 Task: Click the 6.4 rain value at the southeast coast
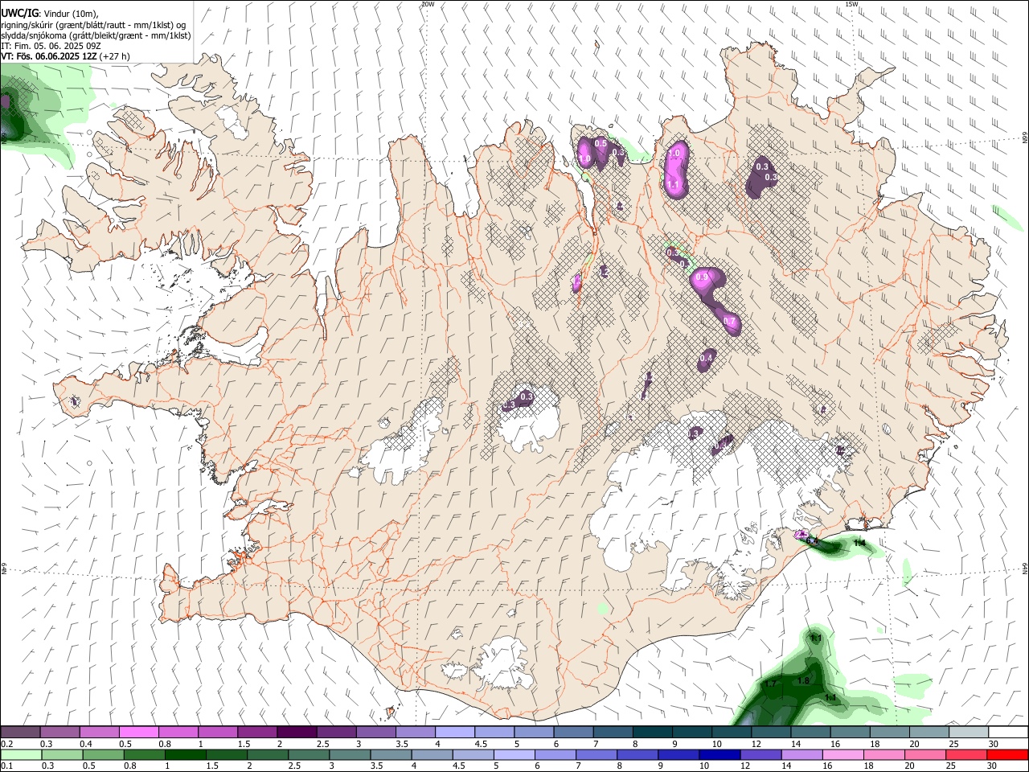pos(812,541)
